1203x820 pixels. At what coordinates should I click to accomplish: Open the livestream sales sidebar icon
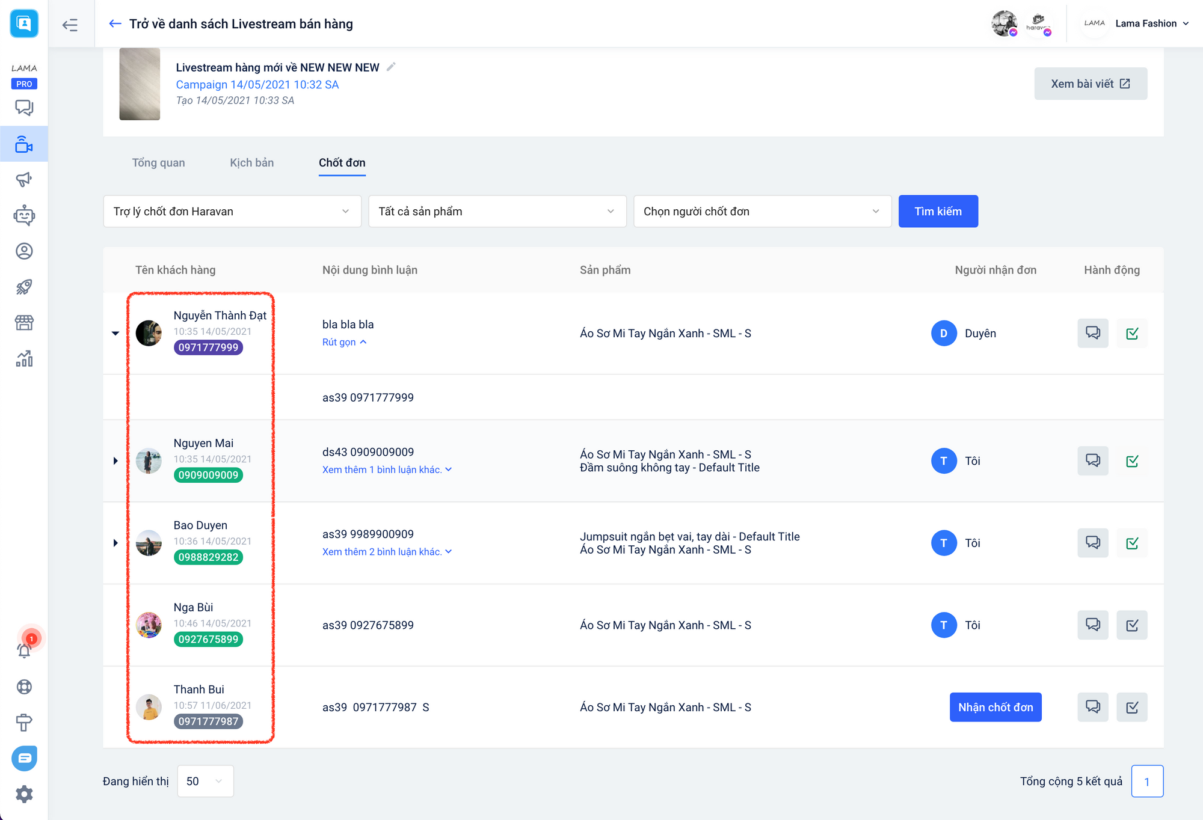pyautogui.click(x=24, y=144)
